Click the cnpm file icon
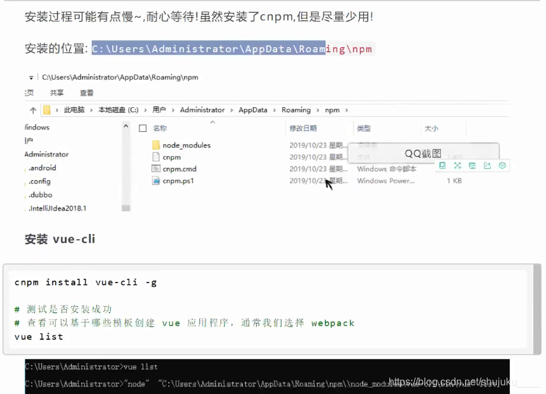 [155, 156]
